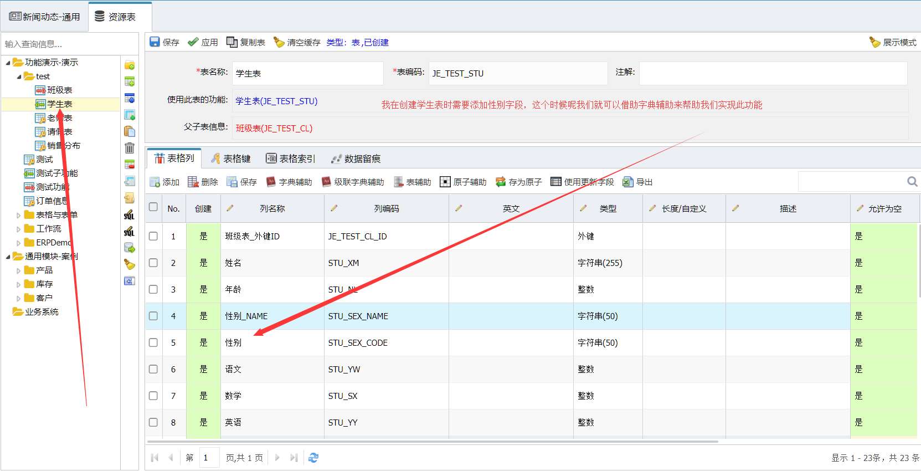
Task: Expand the 产品 folder
Action: pyautogui.click(x=19, y=270)
